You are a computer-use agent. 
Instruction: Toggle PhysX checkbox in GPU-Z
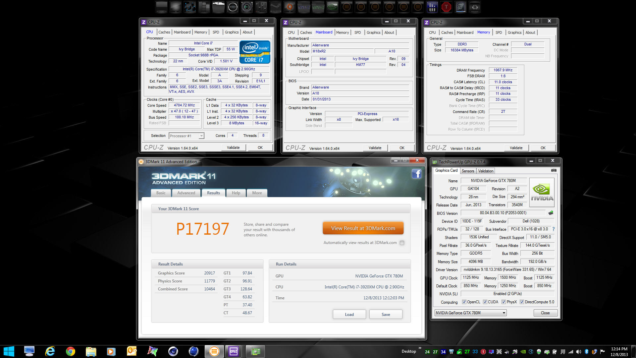tap(503, 302)
